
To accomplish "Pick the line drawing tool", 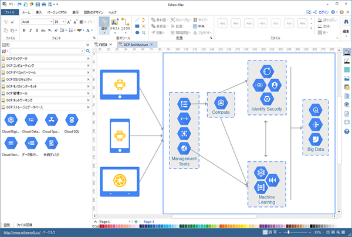I will (x=137, y=20).
